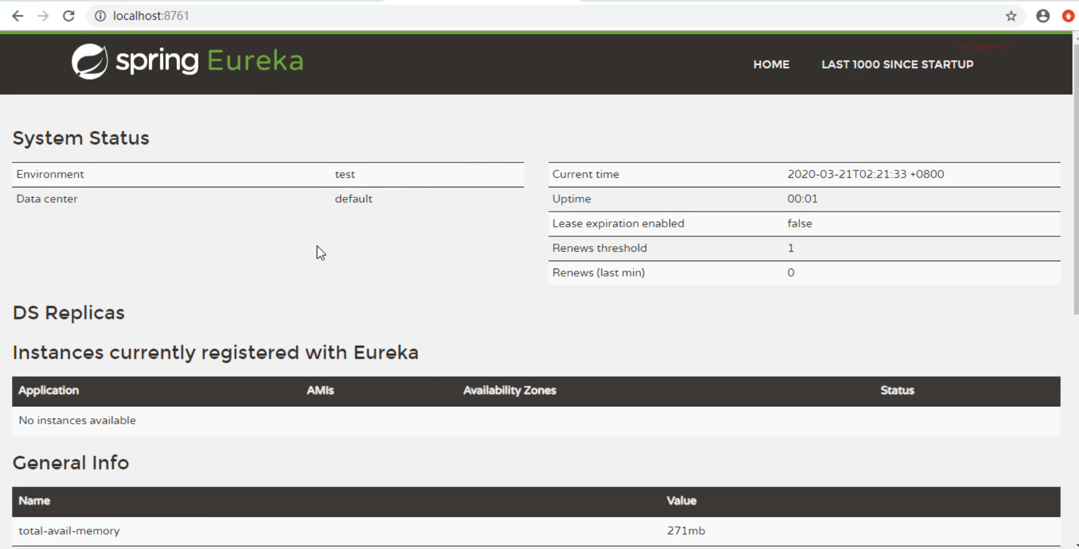1079x549 pixels.
Task: Select the Renews (last min) value 0
Action: pos(790,273)
